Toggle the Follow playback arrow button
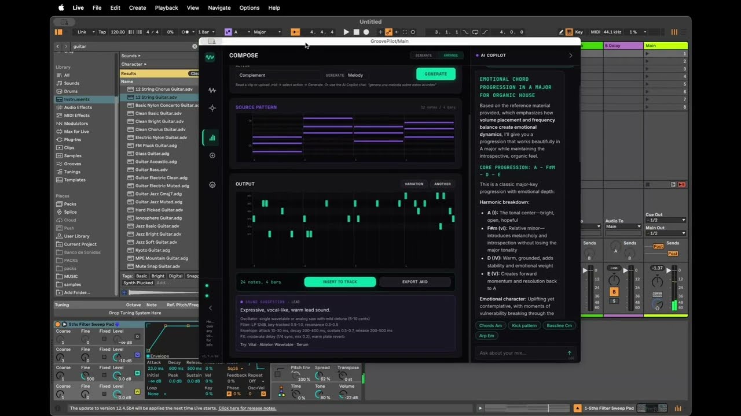 point(295,32)
